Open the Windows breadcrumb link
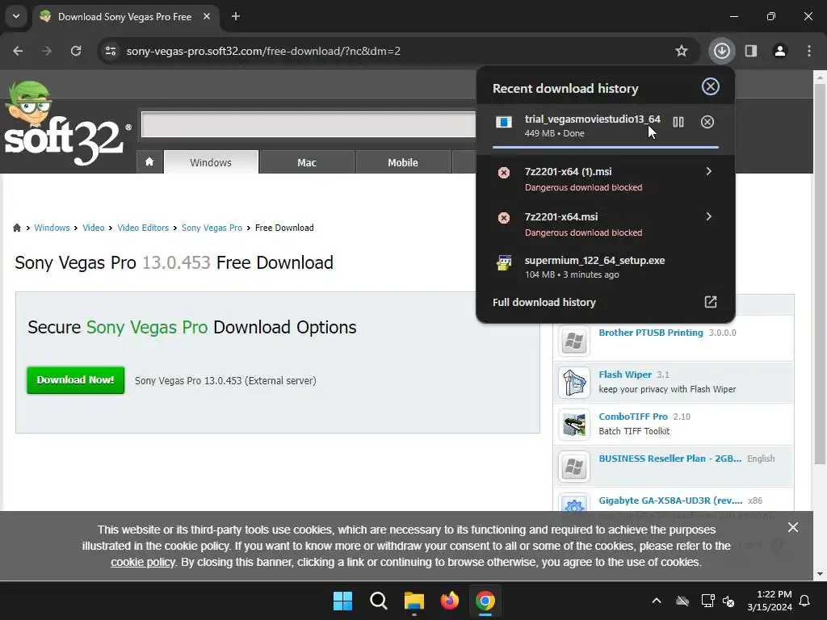The image size is (827, 620). (x=52, y=228)
